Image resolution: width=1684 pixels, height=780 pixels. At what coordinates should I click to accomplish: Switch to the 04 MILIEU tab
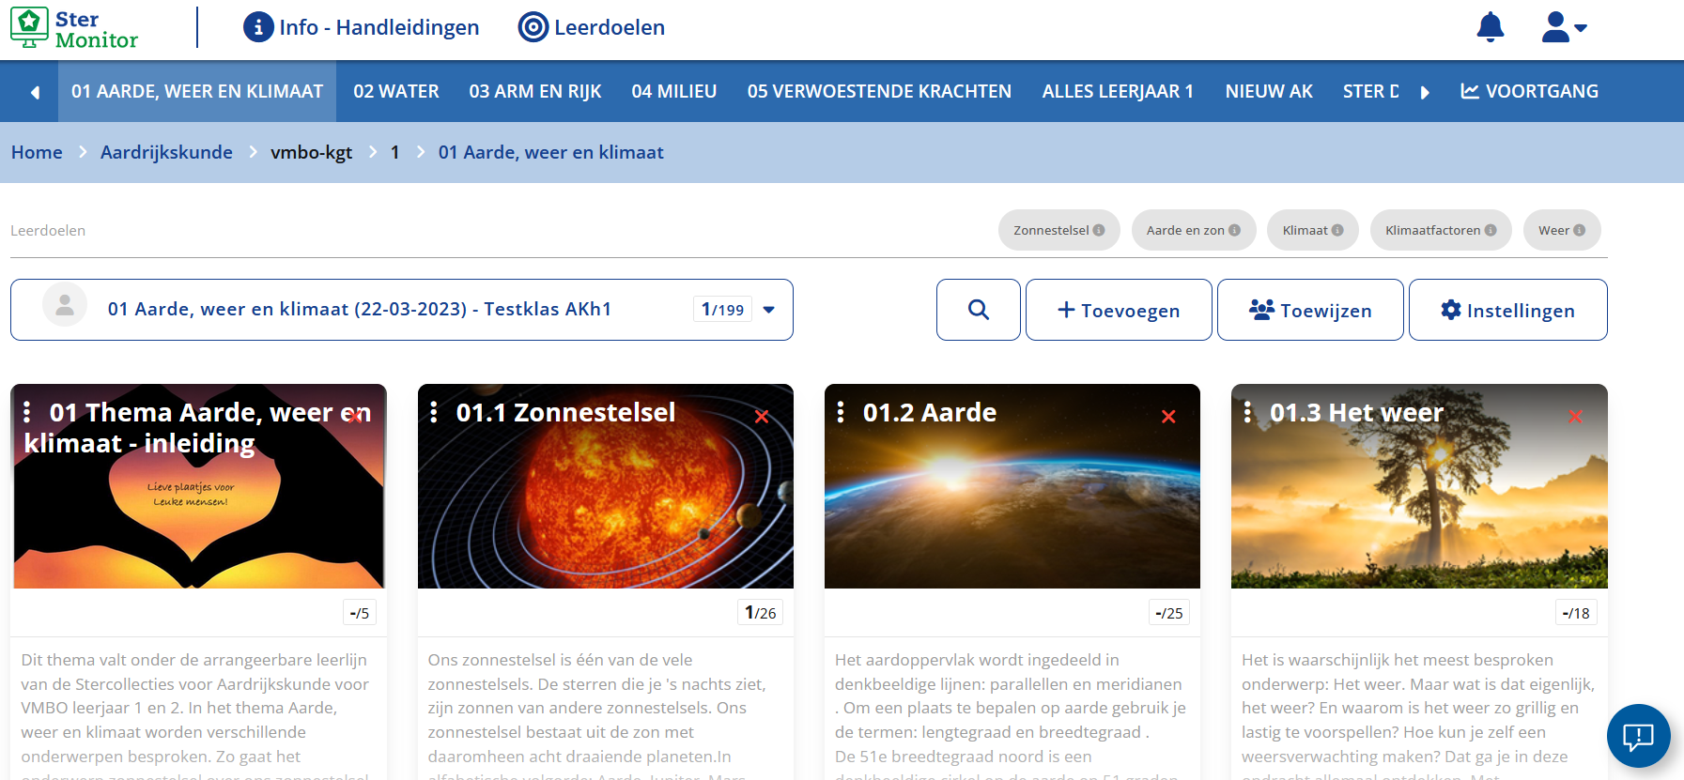[673, 91]
